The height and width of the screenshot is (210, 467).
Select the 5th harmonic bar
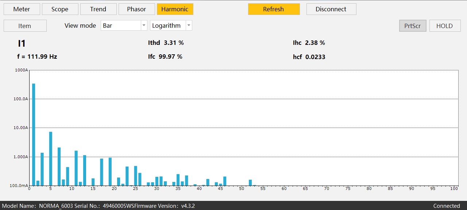pos(51,159)
